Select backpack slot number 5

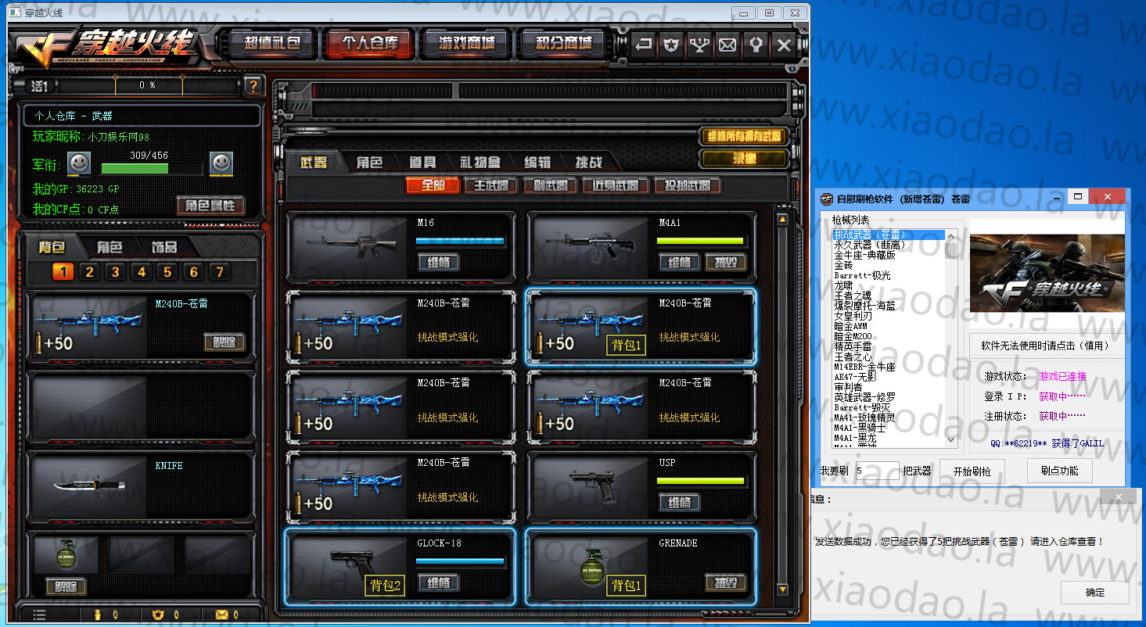coord(167,272)
